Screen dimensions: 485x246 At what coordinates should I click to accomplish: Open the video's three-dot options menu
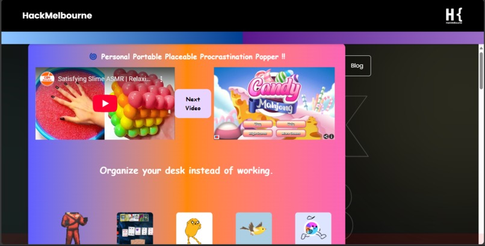click(x=161, y=79)
